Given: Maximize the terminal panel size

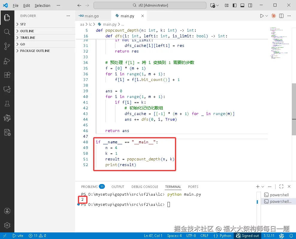Looking at the screenshot, I should 281,186.
